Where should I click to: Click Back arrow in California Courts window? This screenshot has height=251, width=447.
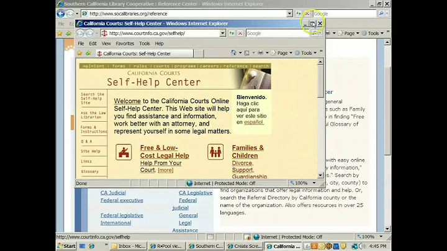80,34
